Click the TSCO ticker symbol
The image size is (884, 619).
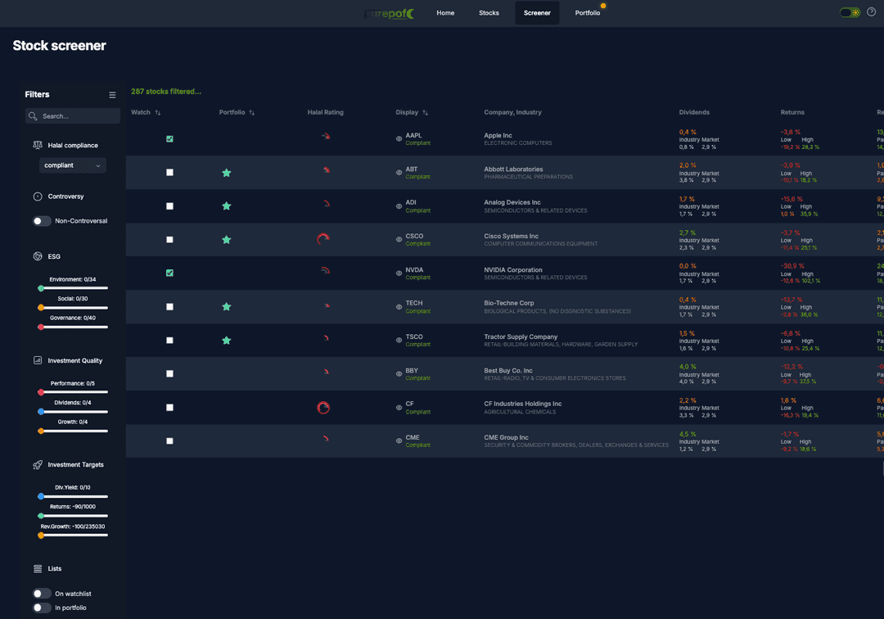click(414, 337)
